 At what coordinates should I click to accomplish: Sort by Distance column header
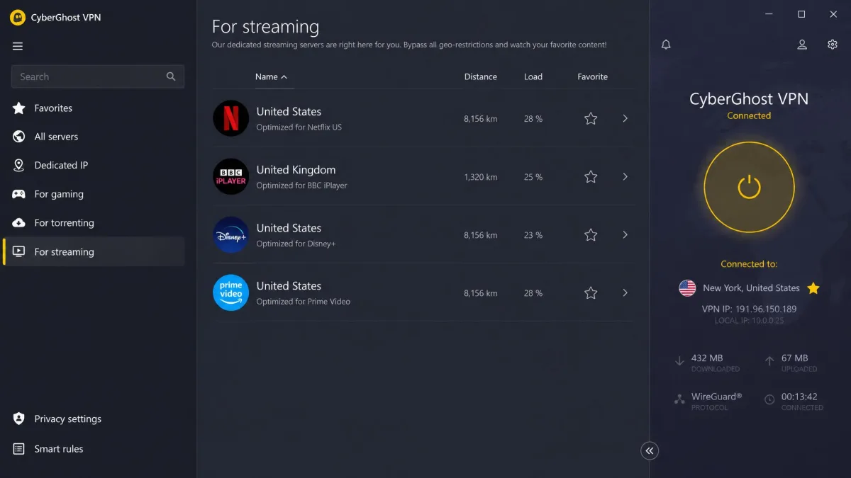coord(481,76)
